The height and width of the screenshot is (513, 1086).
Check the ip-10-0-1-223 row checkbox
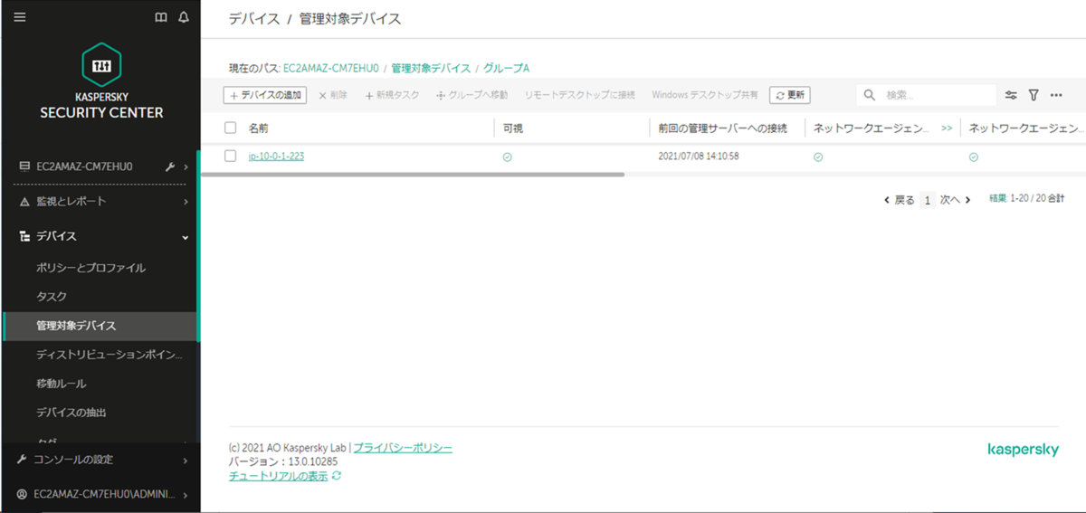coord(230,156)
